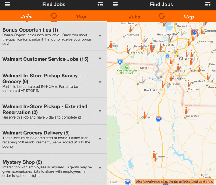The width and height of the screenshot is (216, 185).
Task: Tap Charlotte city label on map
Action: [x=189, y=59]
